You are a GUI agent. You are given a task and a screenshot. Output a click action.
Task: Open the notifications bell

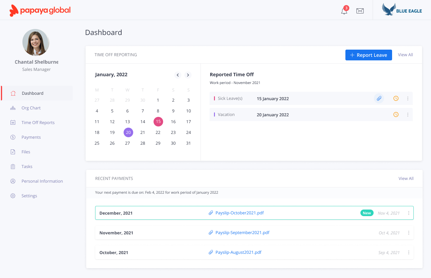click(344, 11)
